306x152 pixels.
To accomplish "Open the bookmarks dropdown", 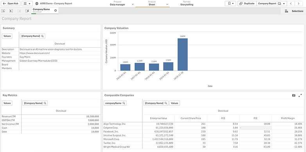I will (230, 4).
